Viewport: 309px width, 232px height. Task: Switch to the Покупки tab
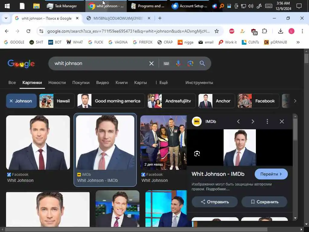pyautogui.click(x=81, y=82)
